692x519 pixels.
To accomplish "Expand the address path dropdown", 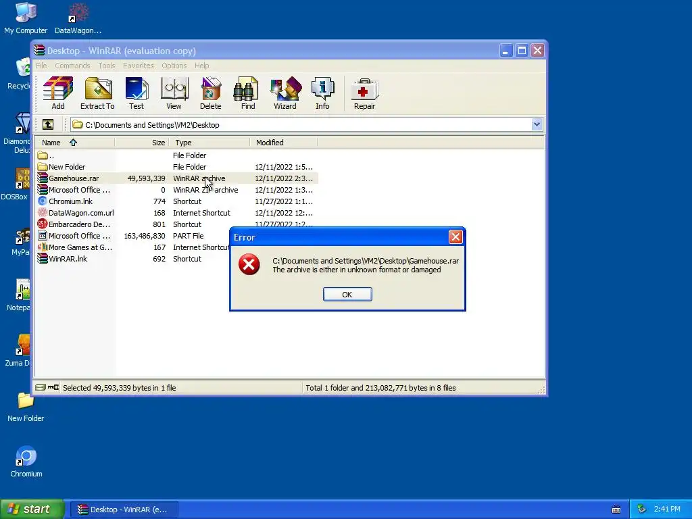I will click(537, 124).
